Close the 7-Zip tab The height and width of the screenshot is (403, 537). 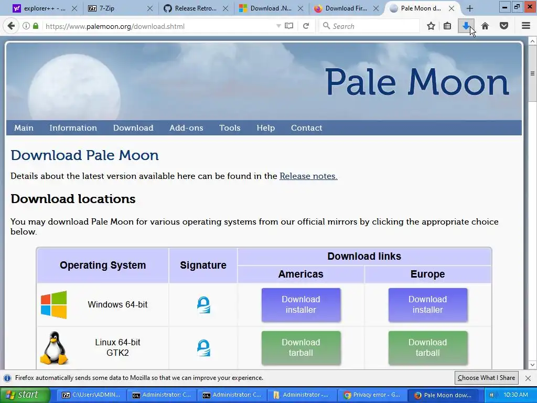pos(150,8)
